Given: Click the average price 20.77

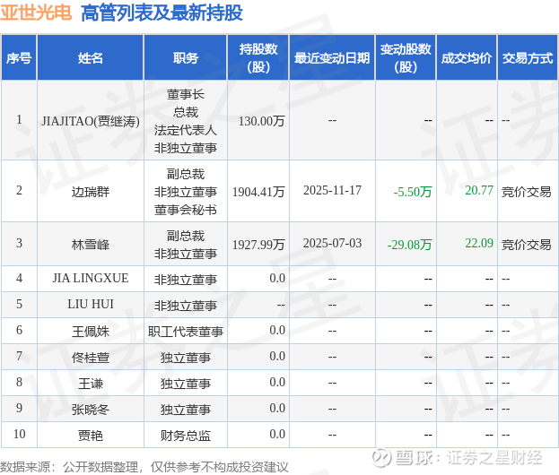Looking at the screenshot, I should tap(479, 191).
